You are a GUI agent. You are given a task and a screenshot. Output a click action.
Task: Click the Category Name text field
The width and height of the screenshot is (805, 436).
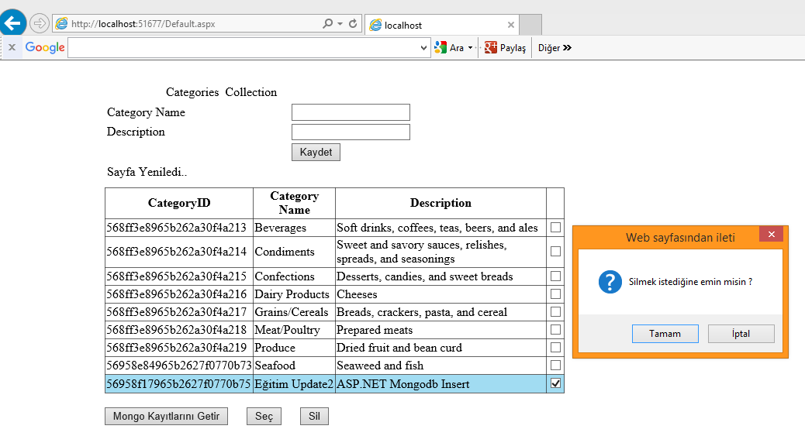click(x=351, y=112)
